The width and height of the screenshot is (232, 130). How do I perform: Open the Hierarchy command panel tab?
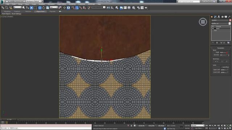point(219,17)
